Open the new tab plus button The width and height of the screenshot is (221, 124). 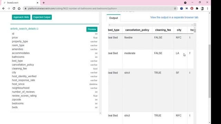pos(44,3)
